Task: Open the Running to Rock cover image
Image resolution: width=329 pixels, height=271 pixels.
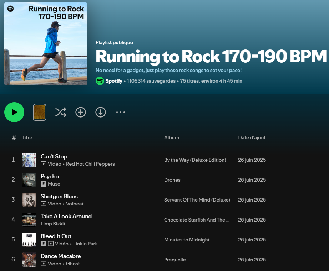Action: (46, 44)
